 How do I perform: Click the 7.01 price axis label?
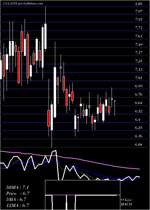139,78
